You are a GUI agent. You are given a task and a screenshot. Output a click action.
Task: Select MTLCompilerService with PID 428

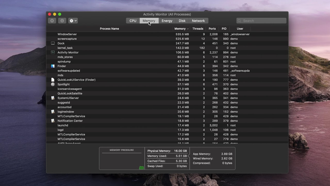click(167, 134)
